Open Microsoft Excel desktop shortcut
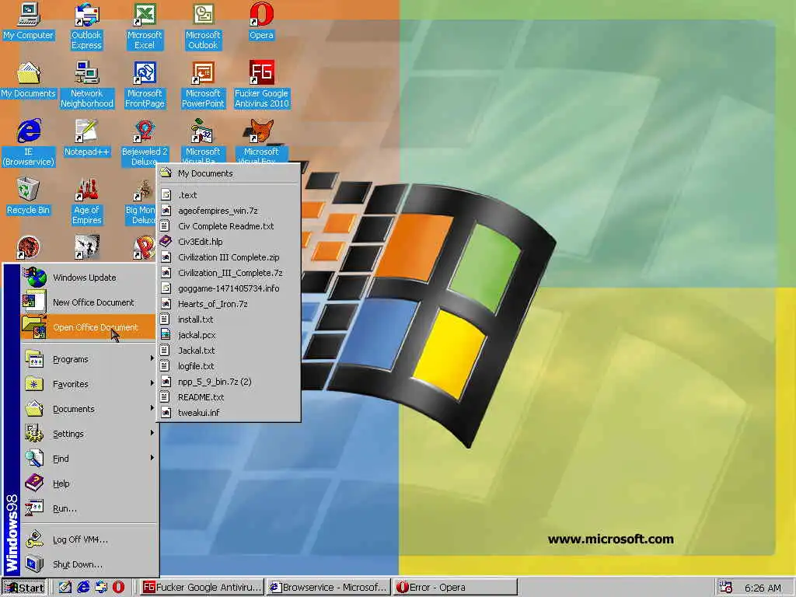 (x=145, y=26)
